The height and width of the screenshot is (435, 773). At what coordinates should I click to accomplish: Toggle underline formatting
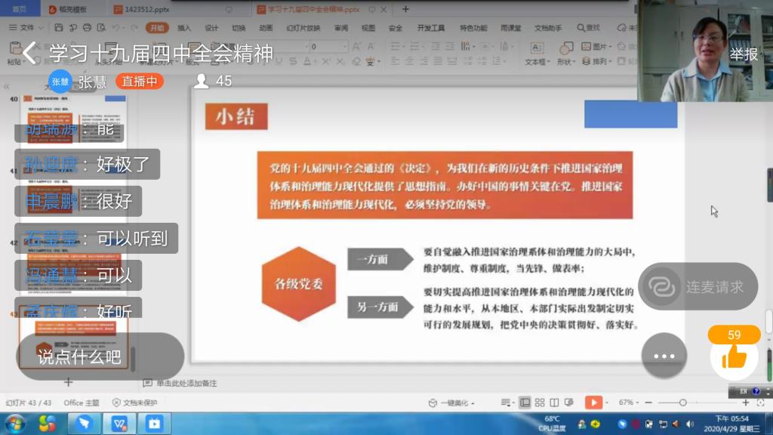tap(279, 61)
